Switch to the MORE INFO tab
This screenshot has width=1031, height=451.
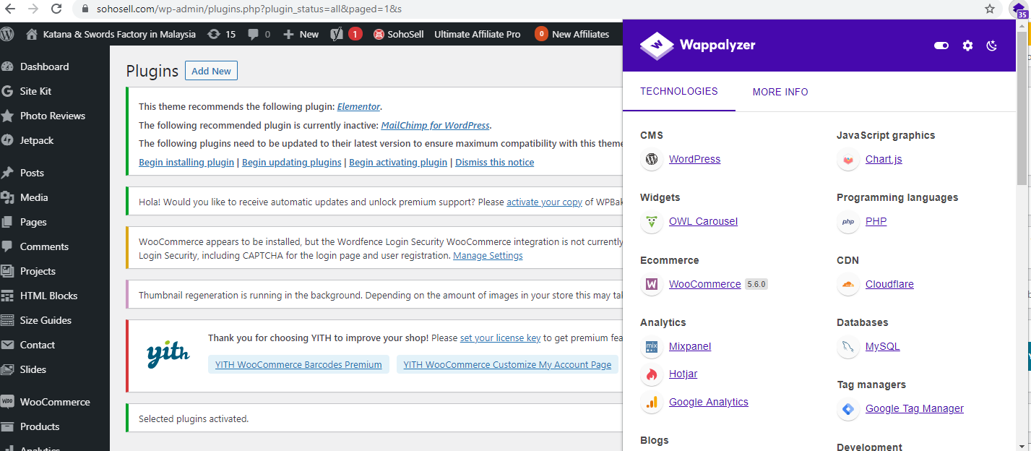point(780,92)
